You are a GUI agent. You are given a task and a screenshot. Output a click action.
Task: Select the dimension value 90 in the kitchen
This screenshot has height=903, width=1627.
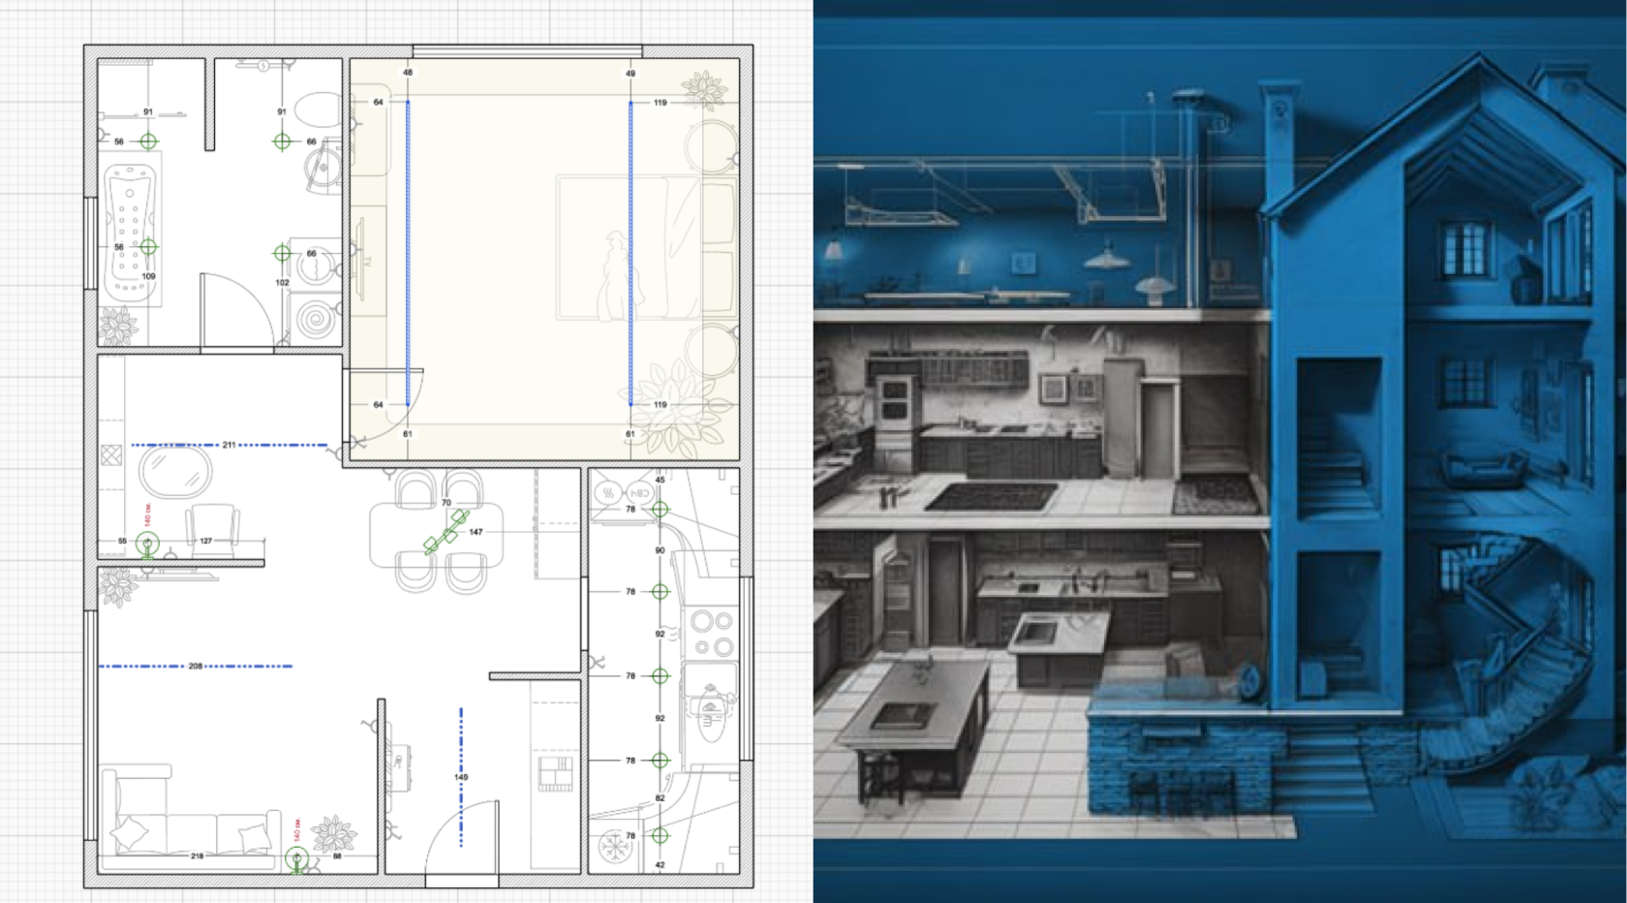click(660, 550)
